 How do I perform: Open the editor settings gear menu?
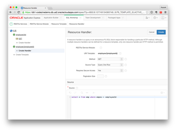click(x=162, y=93)
